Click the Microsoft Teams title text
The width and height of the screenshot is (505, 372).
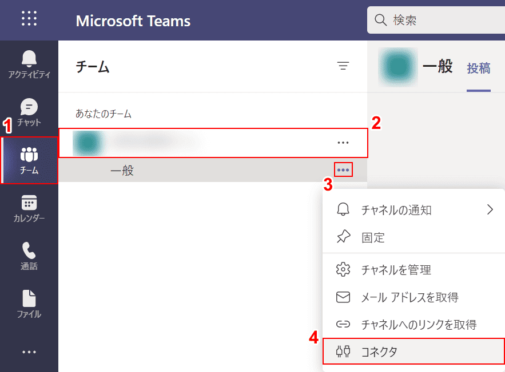(133, 21)
